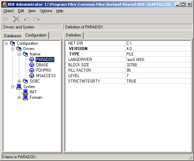
Task: Collapse the Native drivers node
Action: click(x=19, y=54)
